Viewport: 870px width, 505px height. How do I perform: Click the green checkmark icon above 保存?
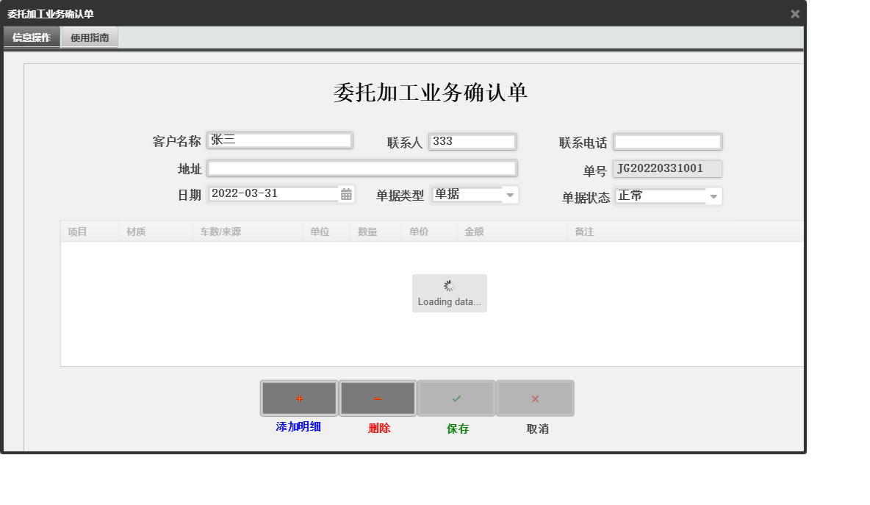[x=456, y=398]
